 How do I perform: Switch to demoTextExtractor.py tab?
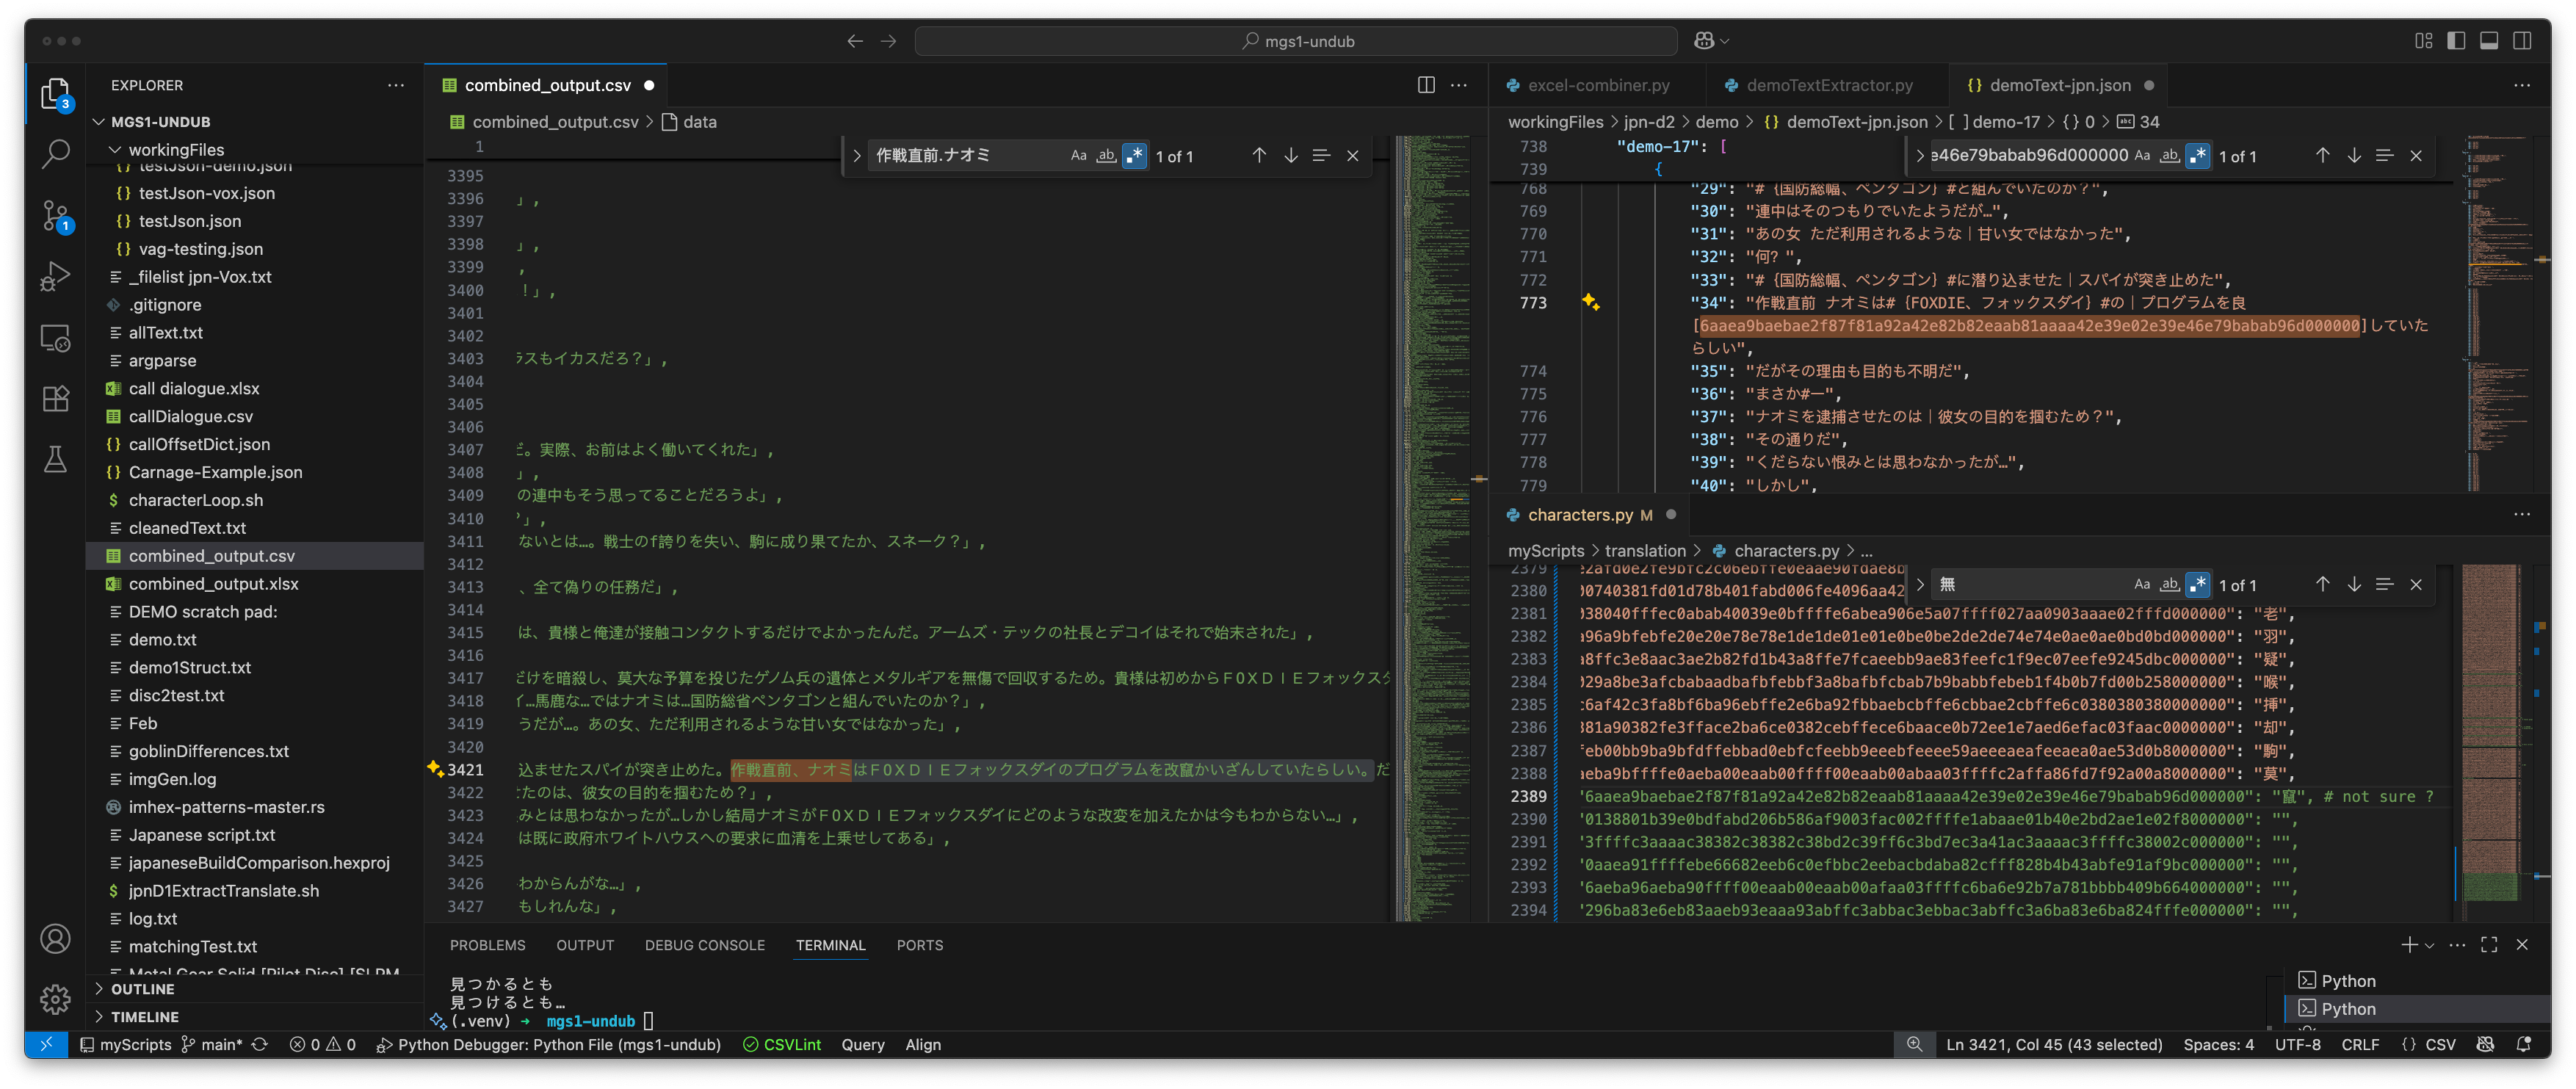[x=1829, y=85]
